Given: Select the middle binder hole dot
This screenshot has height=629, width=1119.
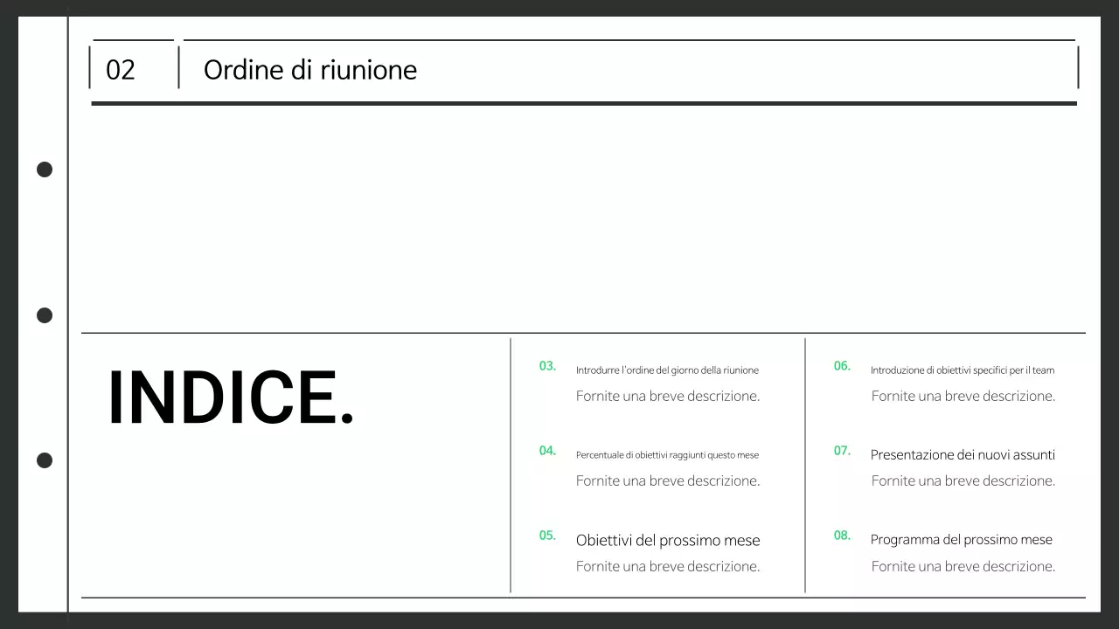Looking at the screenshot, I should point(44,315).
